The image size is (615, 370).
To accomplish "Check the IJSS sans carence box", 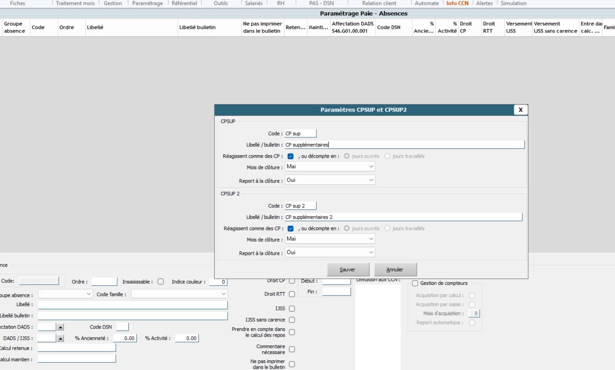I will tap(292, 320).
